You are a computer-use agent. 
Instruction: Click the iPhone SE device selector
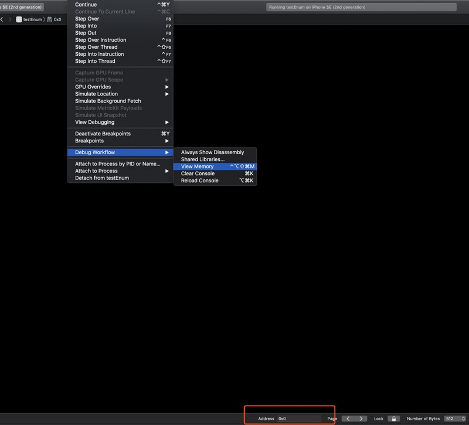(x=22, y=7)
